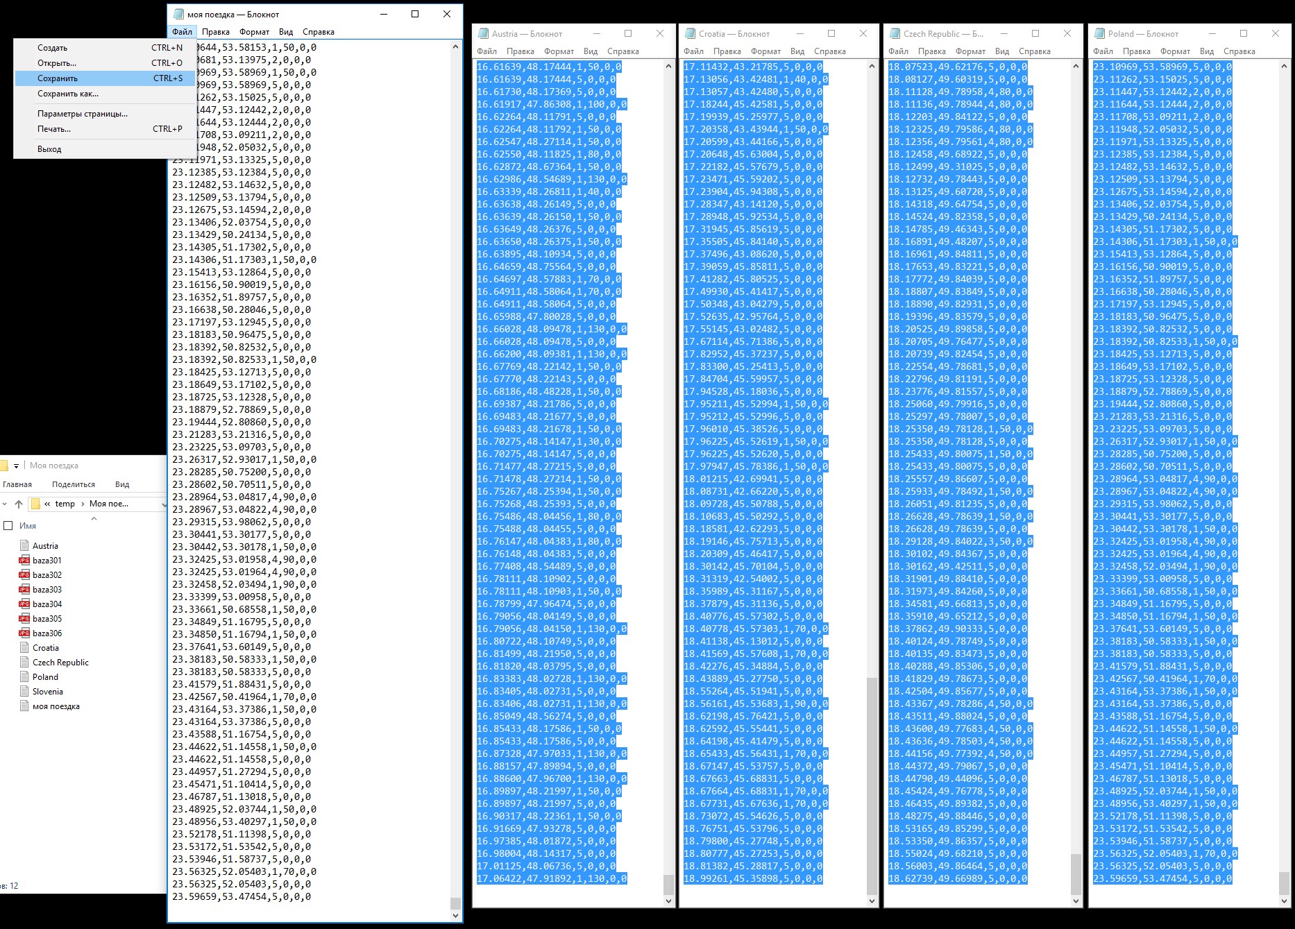Expand the address bar history dropdown
The image size is (1295, 929).
(x=163, y=504)
